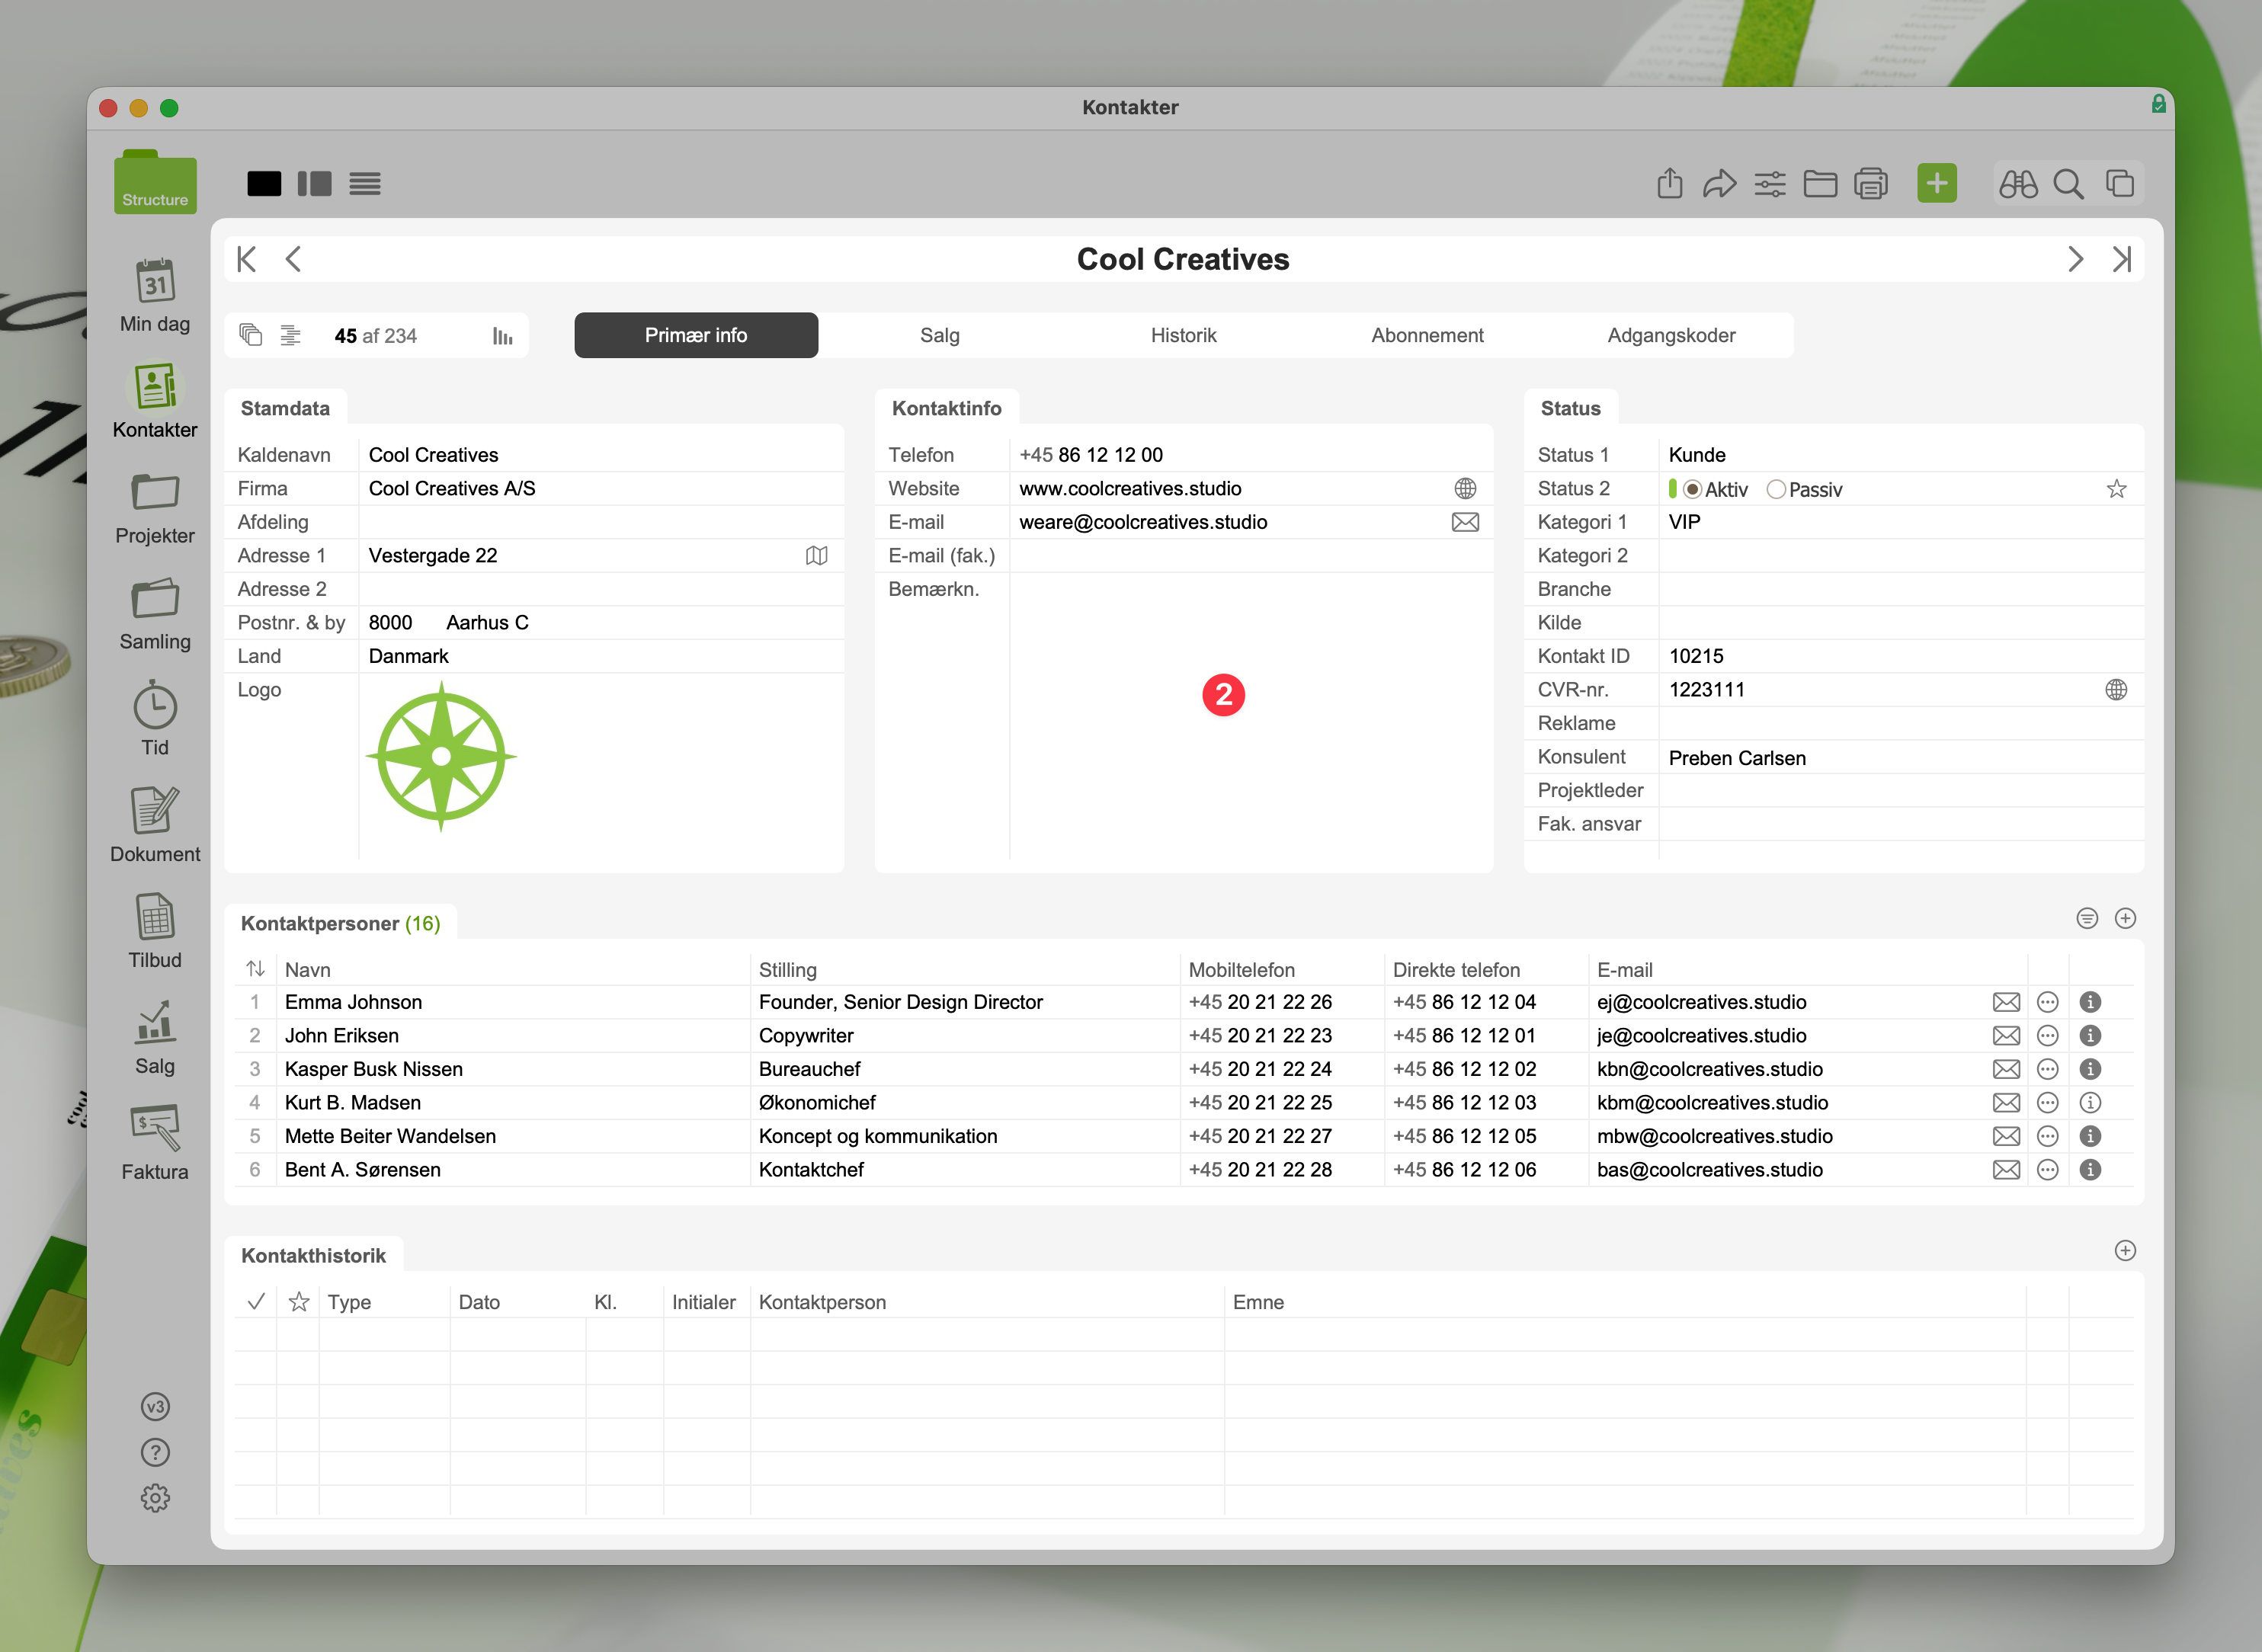Click the green compass logo image
Viewport: 2262px width, 1652px height.
[x=441, y=757]
